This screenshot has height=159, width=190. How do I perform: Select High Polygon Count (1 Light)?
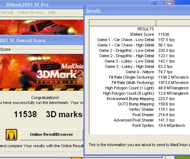(x=130, y=88)
